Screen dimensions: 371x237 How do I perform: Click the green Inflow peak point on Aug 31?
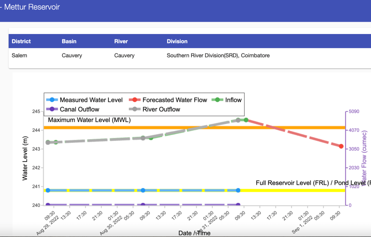pos(246,120)
